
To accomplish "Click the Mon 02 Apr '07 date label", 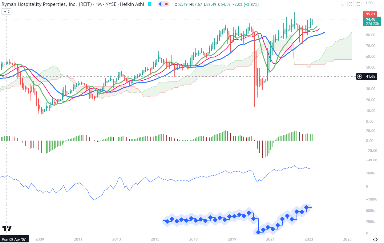I will 14,239.
